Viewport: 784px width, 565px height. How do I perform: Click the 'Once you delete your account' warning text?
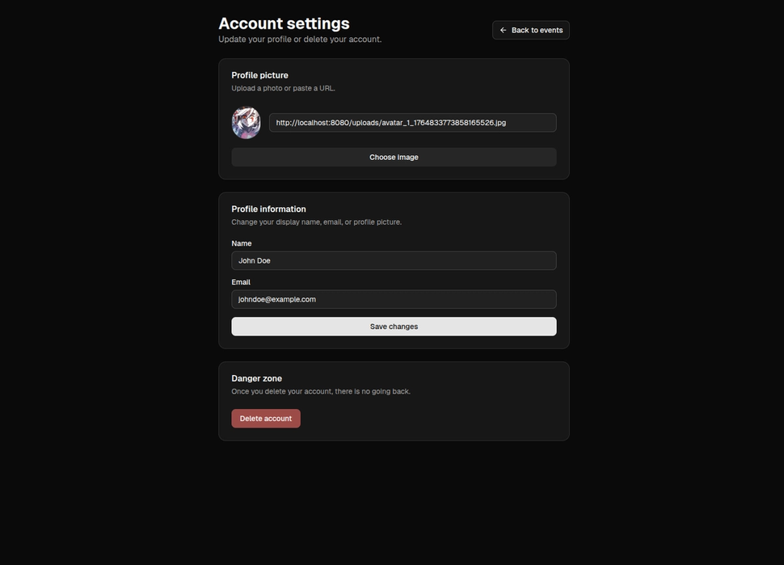tap(321, 391)
